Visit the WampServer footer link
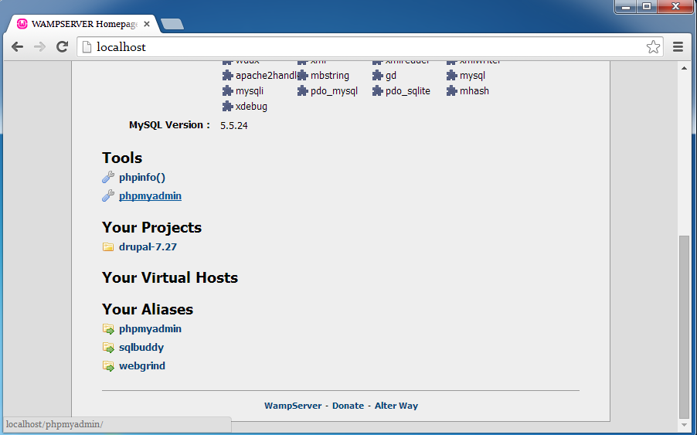Viewport: 697px width, 435px height. pyautogui.click(x=292, y=406)
